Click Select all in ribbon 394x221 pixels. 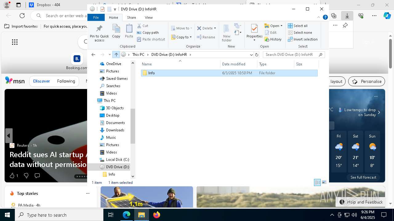click(x=298, y=26)
